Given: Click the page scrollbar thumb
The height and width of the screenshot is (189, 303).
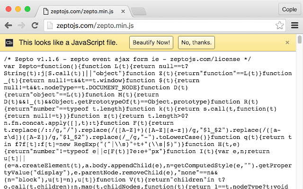Looking at the screenshot, I should pyautogui.click(x=300, y=40).
